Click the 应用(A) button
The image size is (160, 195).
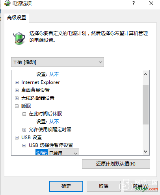141,186
